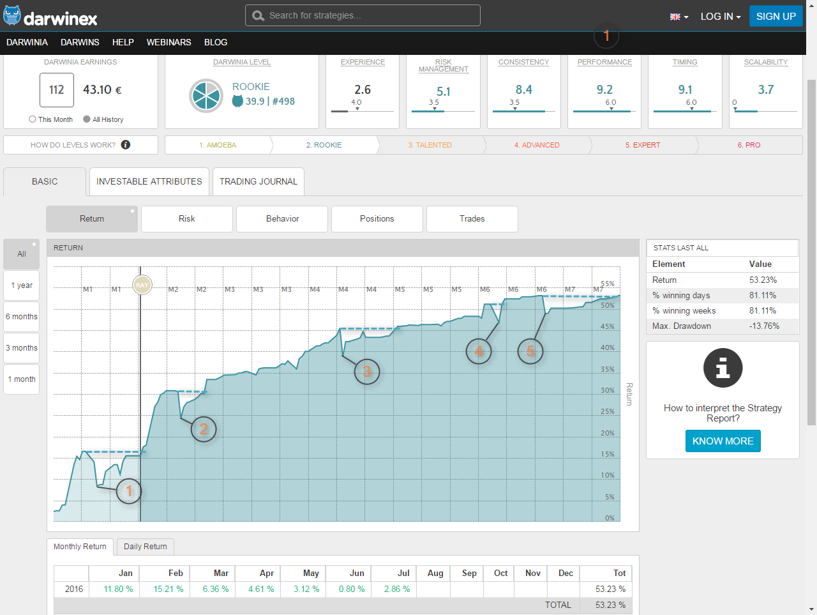The height and width of the screenshot is (615, 817).
Task: Click the Darwinia level pie chart icon
Action: (206, 96)
